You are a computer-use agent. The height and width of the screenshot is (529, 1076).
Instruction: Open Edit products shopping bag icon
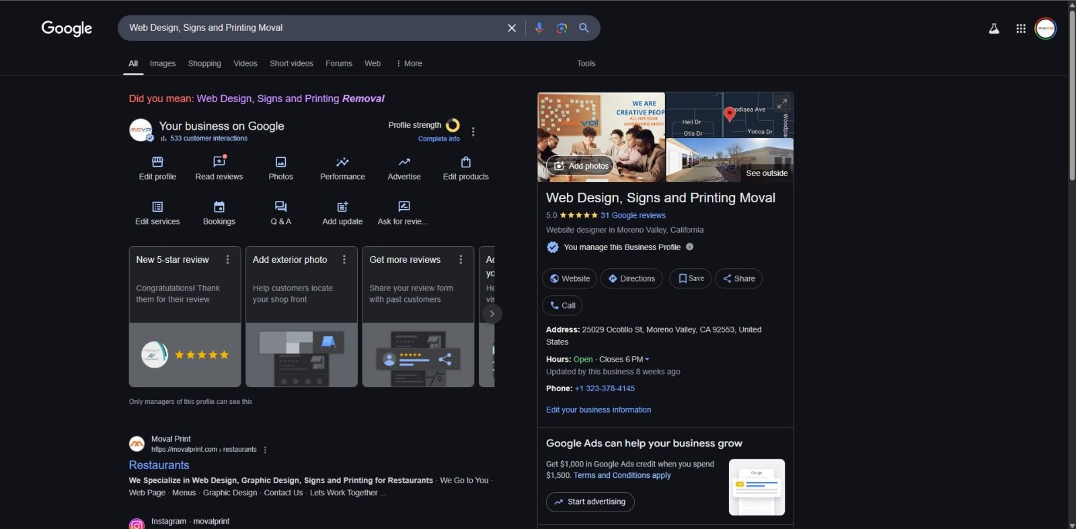[x=465, y=162]
